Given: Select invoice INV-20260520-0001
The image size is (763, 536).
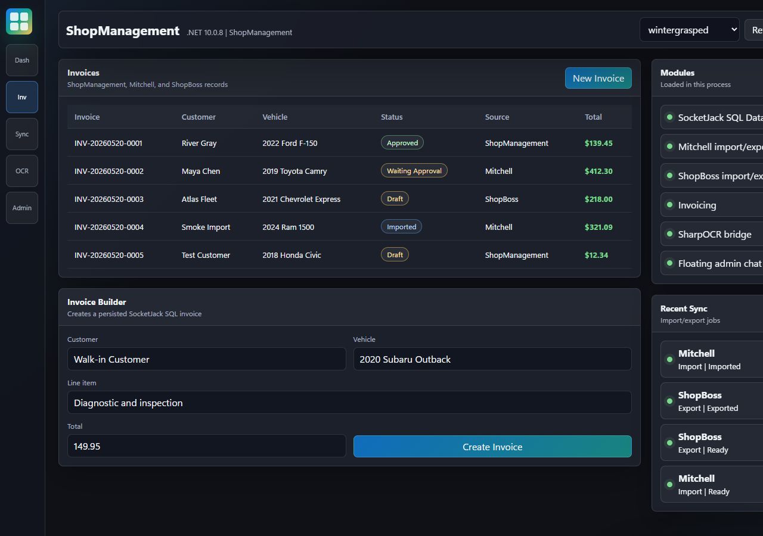Looking at the screenshot, I should (349, 143).
